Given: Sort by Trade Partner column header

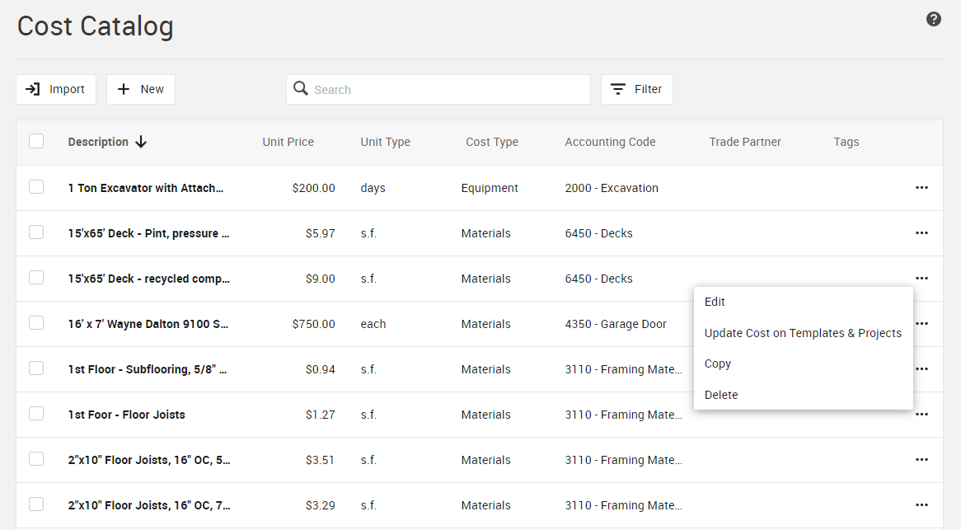Looking at the screenshot, I should pos(745,142).
